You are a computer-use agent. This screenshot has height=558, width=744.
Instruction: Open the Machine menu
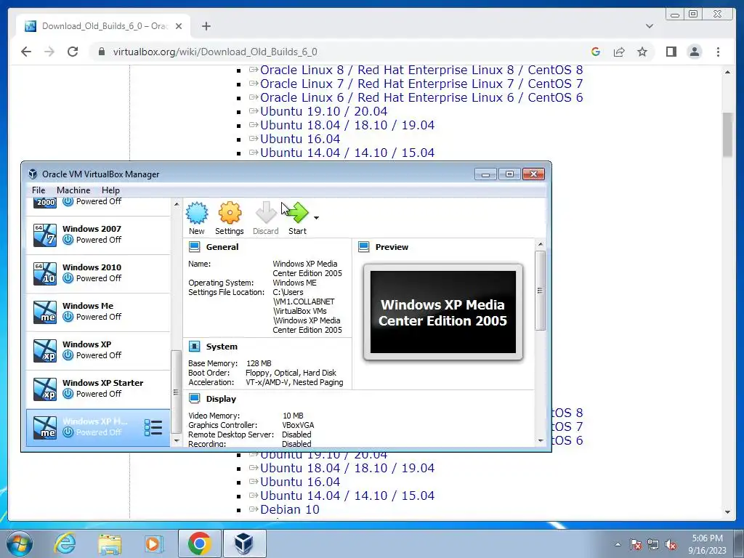tap(73, 190)
